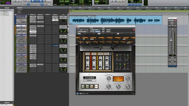Click the Vox Rev track name

[x=22, y=45]
